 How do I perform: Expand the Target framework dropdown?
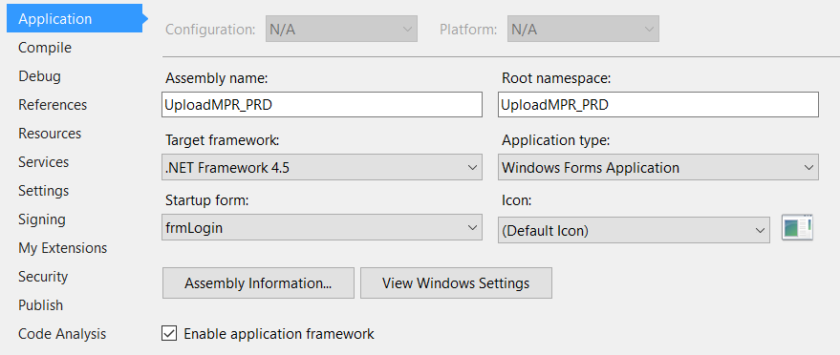(322, 167)
